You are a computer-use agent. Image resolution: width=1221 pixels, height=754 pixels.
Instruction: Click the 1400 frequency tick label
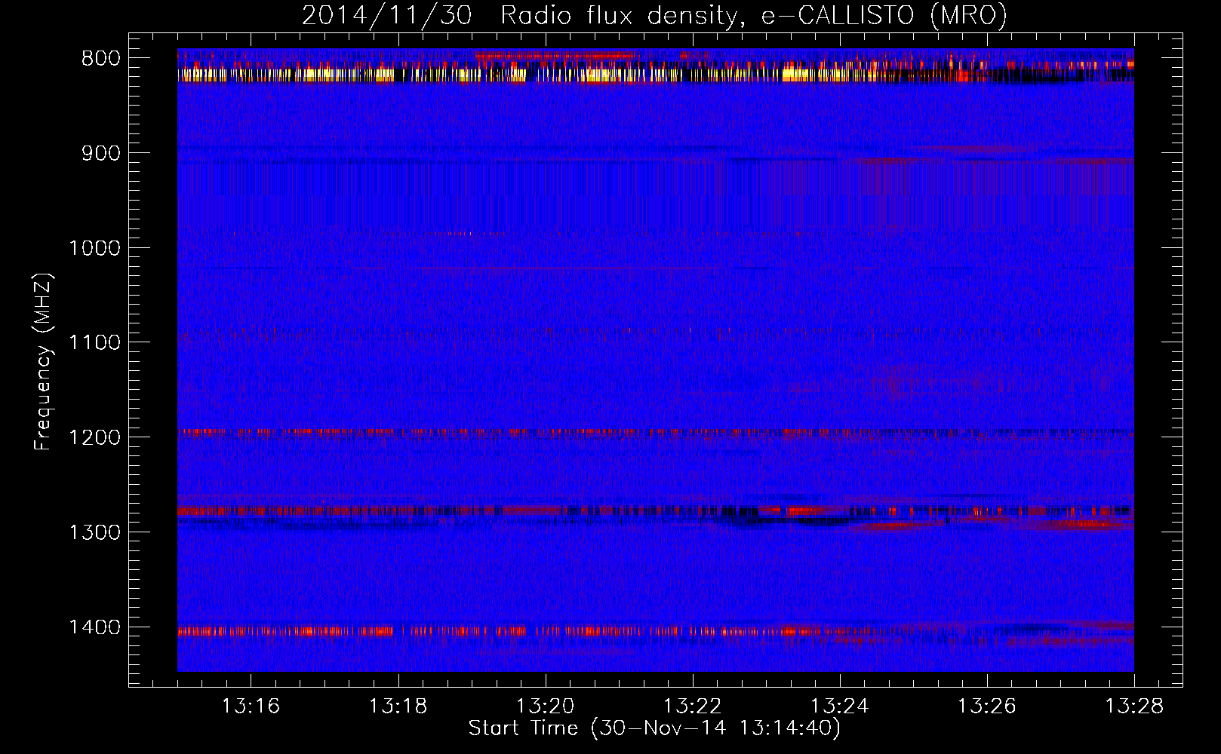tap(94, 627)
